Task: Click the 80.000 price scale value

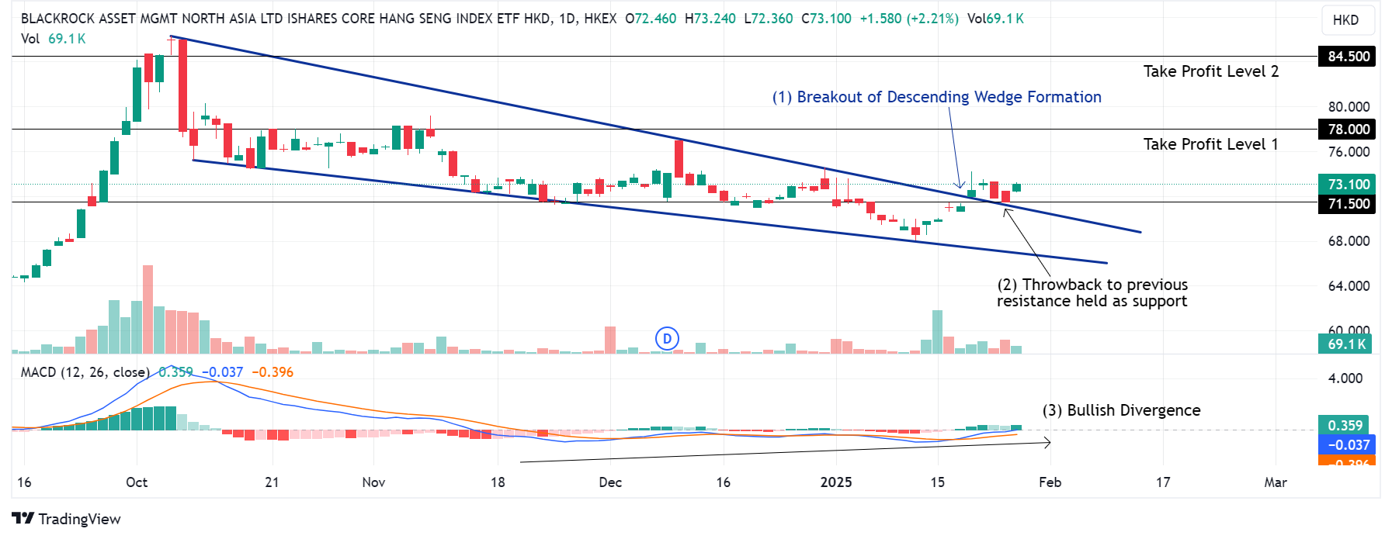Action: (x=1349, y=107)
